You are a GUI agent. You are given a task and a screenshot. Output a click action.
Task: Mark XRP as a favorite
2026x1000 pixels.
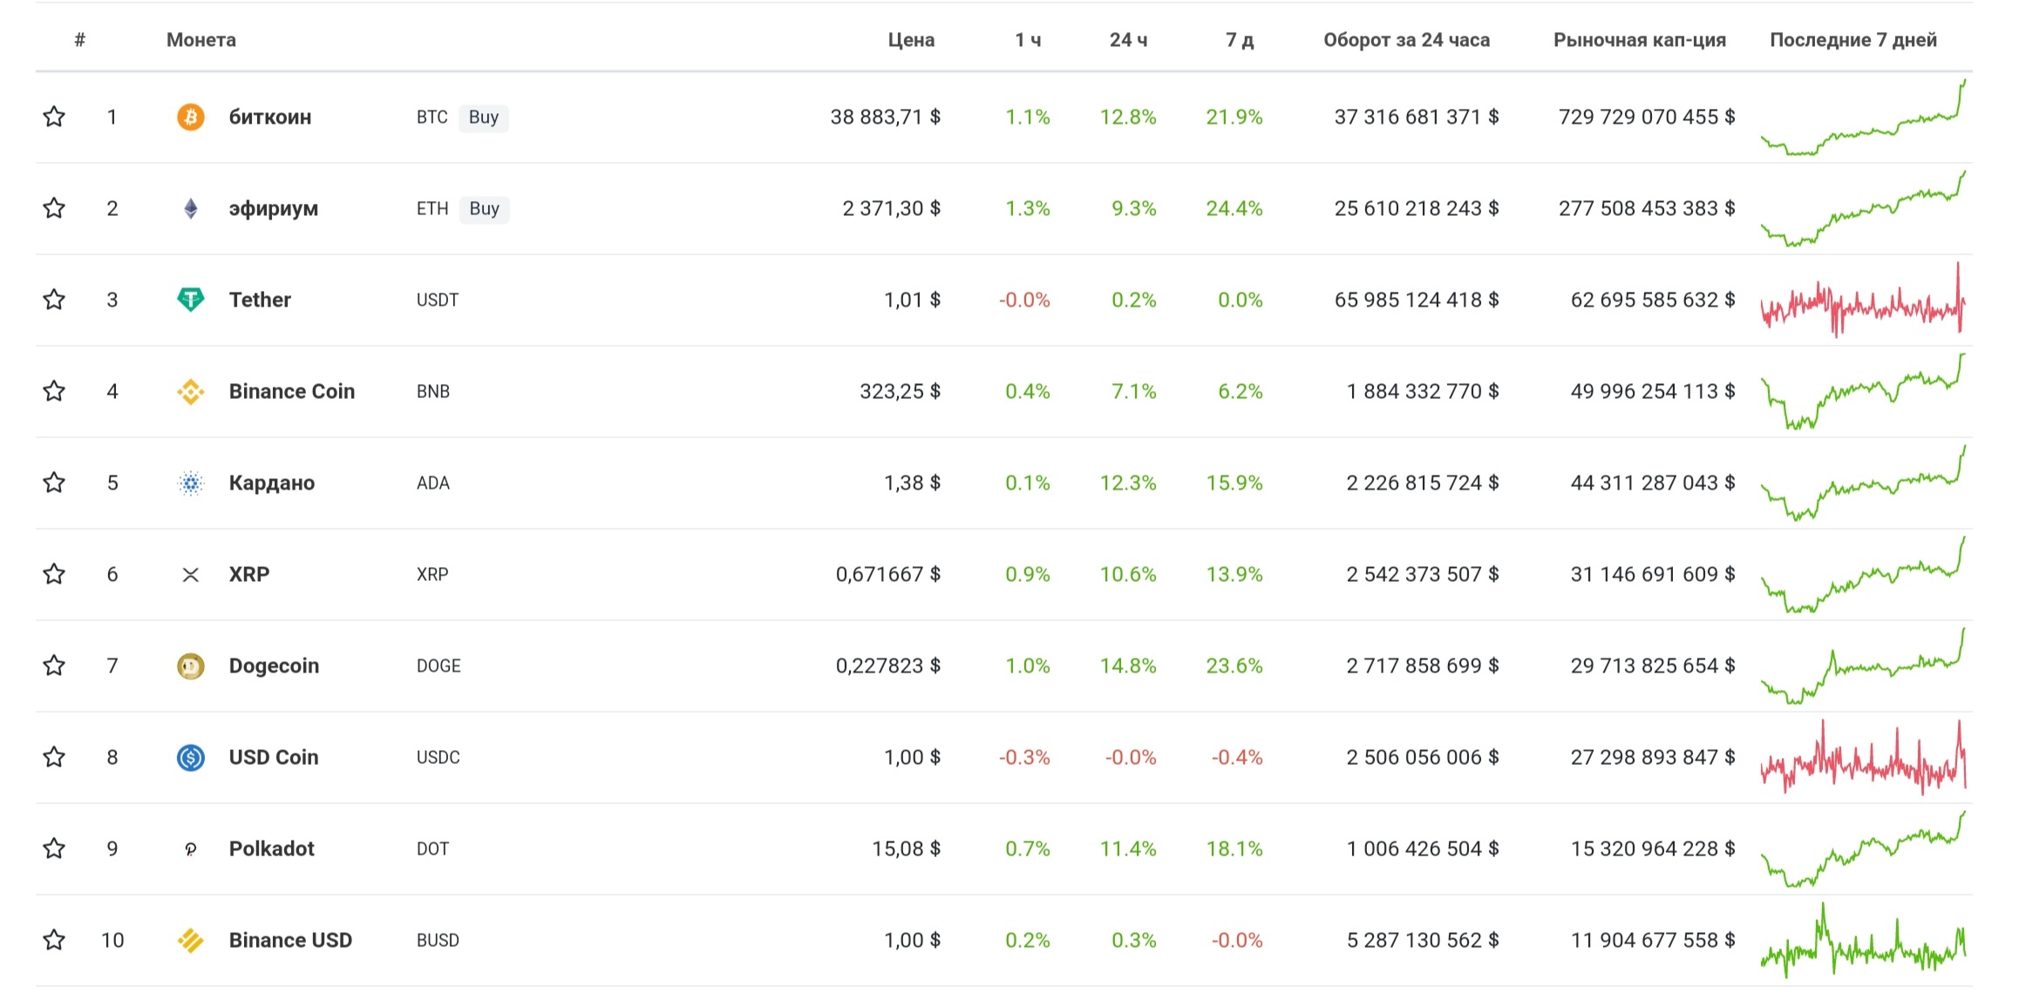pos(54,574)
